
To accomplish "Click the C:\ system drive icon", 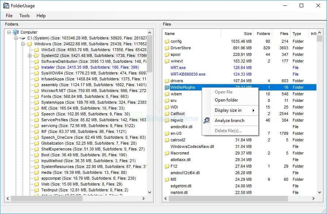I will click(23, 38).
